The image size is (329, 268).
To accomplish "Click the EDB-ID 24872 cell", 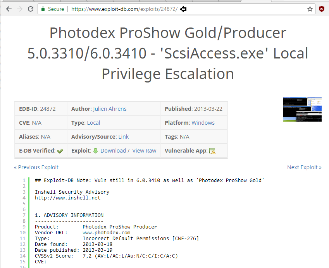I will [41, 109].
